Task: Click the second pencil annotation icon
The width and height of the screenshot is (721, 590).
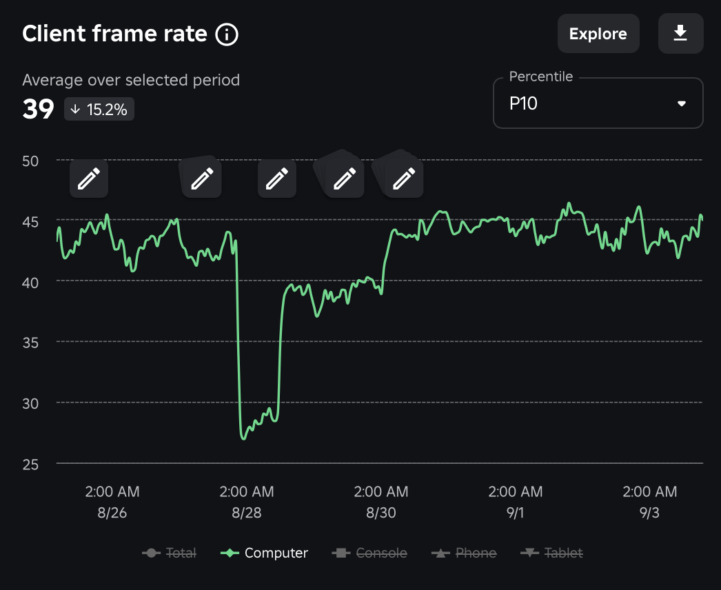Action: (x=201, y=178)
